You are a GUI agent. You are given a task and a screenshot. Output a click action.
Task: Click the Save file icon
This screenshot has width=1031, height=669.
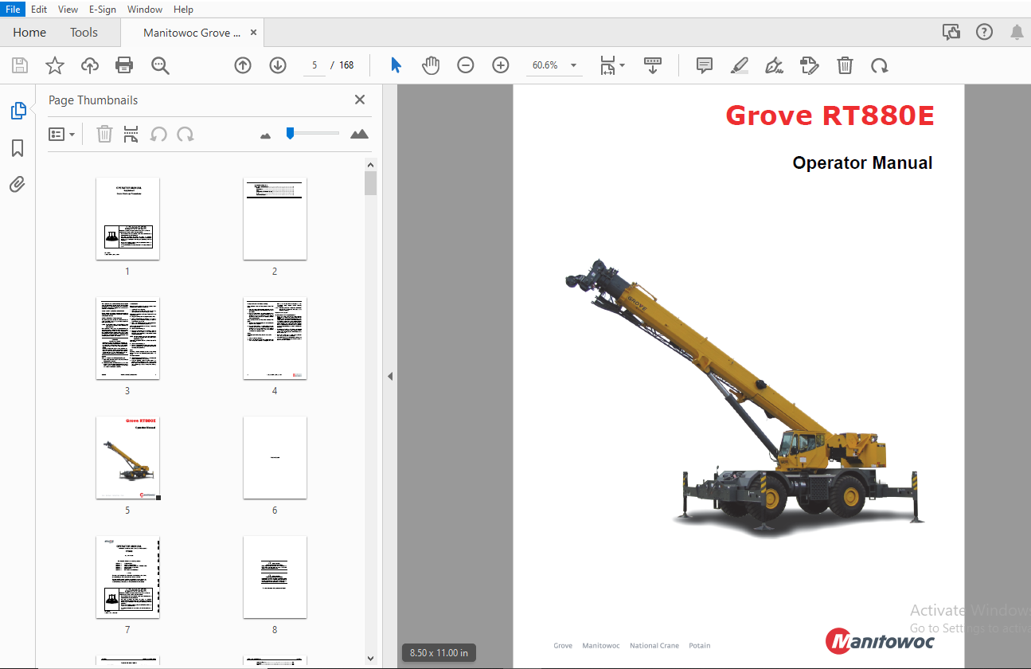[x=20, y=65]
